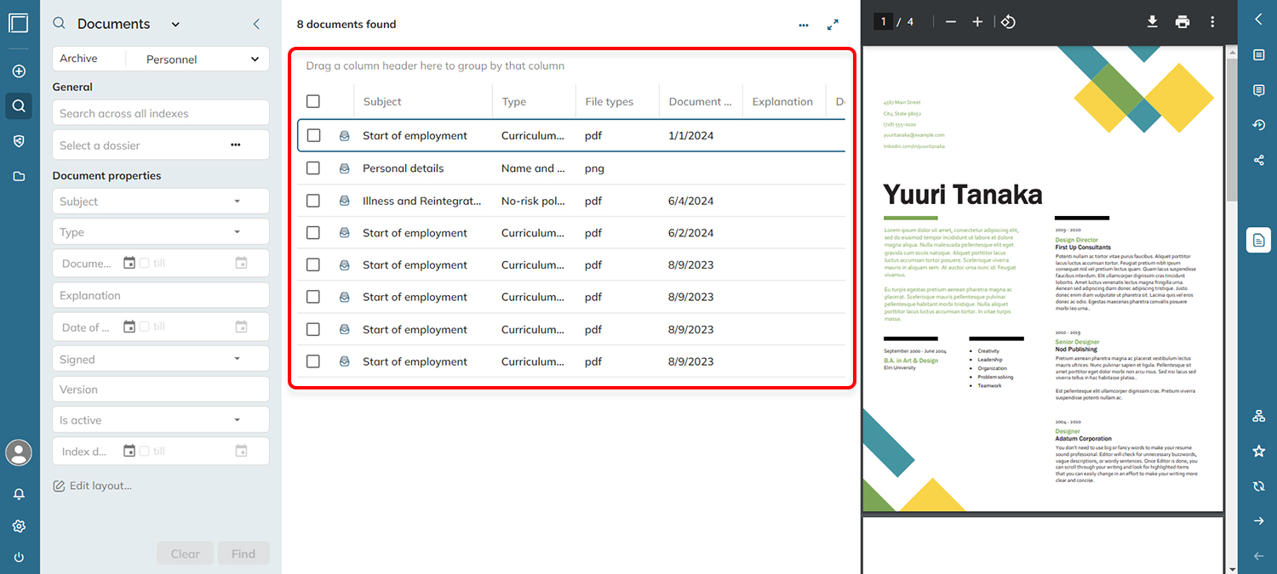Open the PDF viewer more options menu

(1212, 22)
